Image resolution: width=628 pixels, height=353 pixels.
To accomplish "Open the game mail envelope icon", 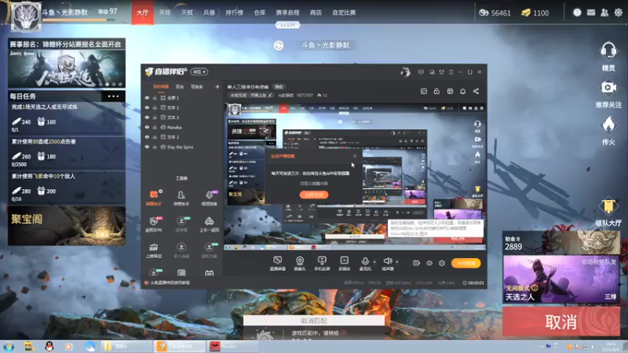I will tap(591, 13).
